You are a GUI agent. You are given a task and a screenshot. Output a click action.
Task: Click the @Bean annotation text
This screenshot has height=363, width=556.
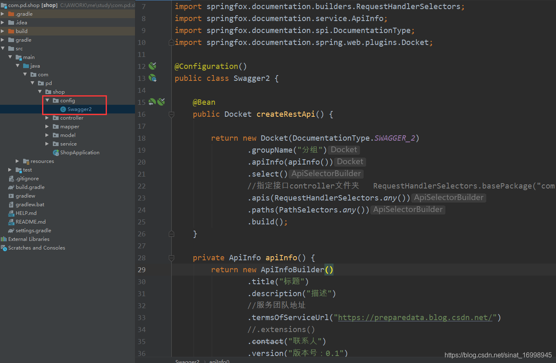pyautogui.click(x=204, y=102)
